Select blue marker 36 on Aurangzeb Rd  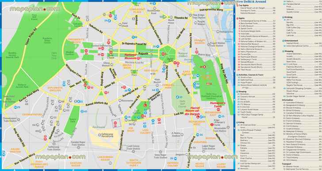[x=129, y=90]
